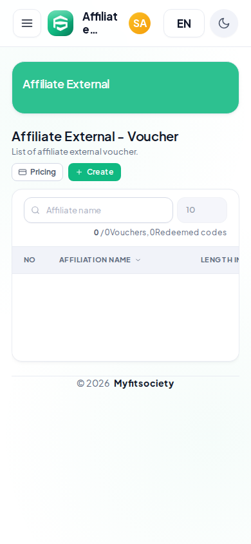Click the magnifier icon in search box
The width and height of the screenshot is (251, 544).
tap(35, 210)
